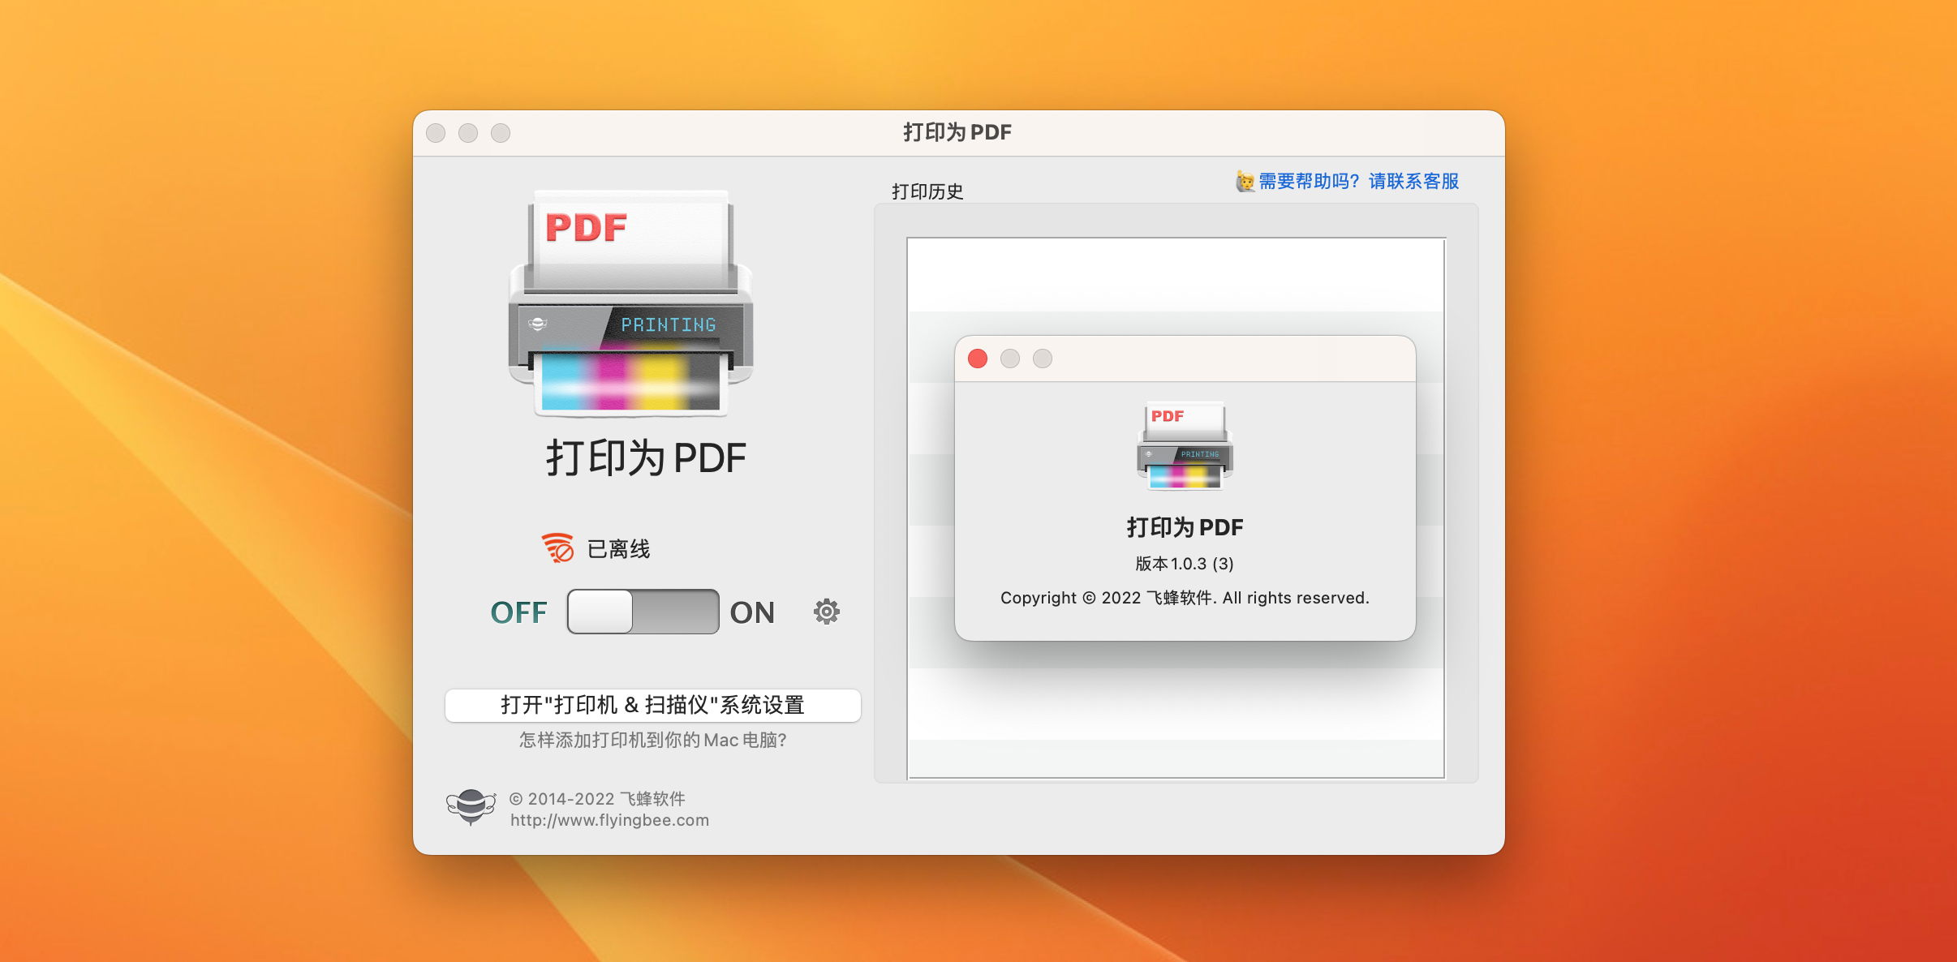Click the printer icon in About dialog

(1185, 446)
